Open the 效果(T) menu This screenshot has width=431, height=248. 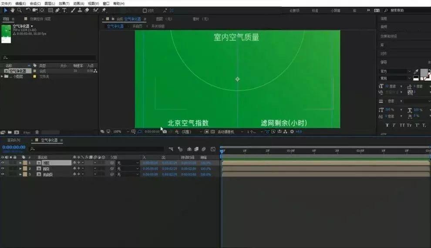coord(64,3)
